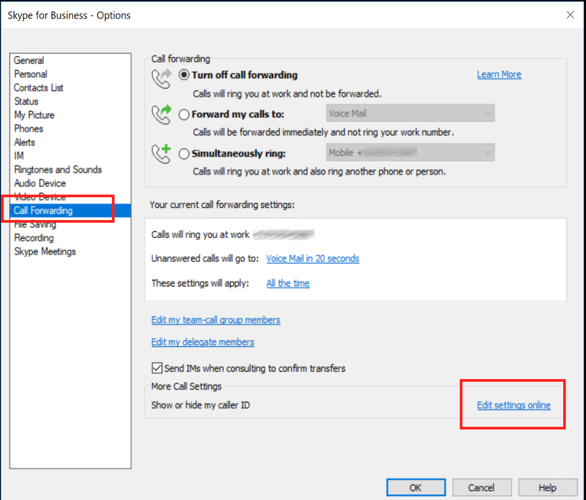The image size is (586, 500).
Task: Open Edit my delegate members link
Action: [x=203, y=342]
